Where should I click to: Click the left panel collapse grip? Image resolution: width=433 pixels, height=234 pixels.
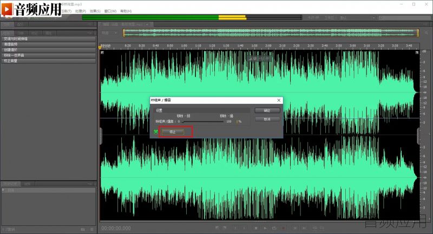tap(101, 136)
